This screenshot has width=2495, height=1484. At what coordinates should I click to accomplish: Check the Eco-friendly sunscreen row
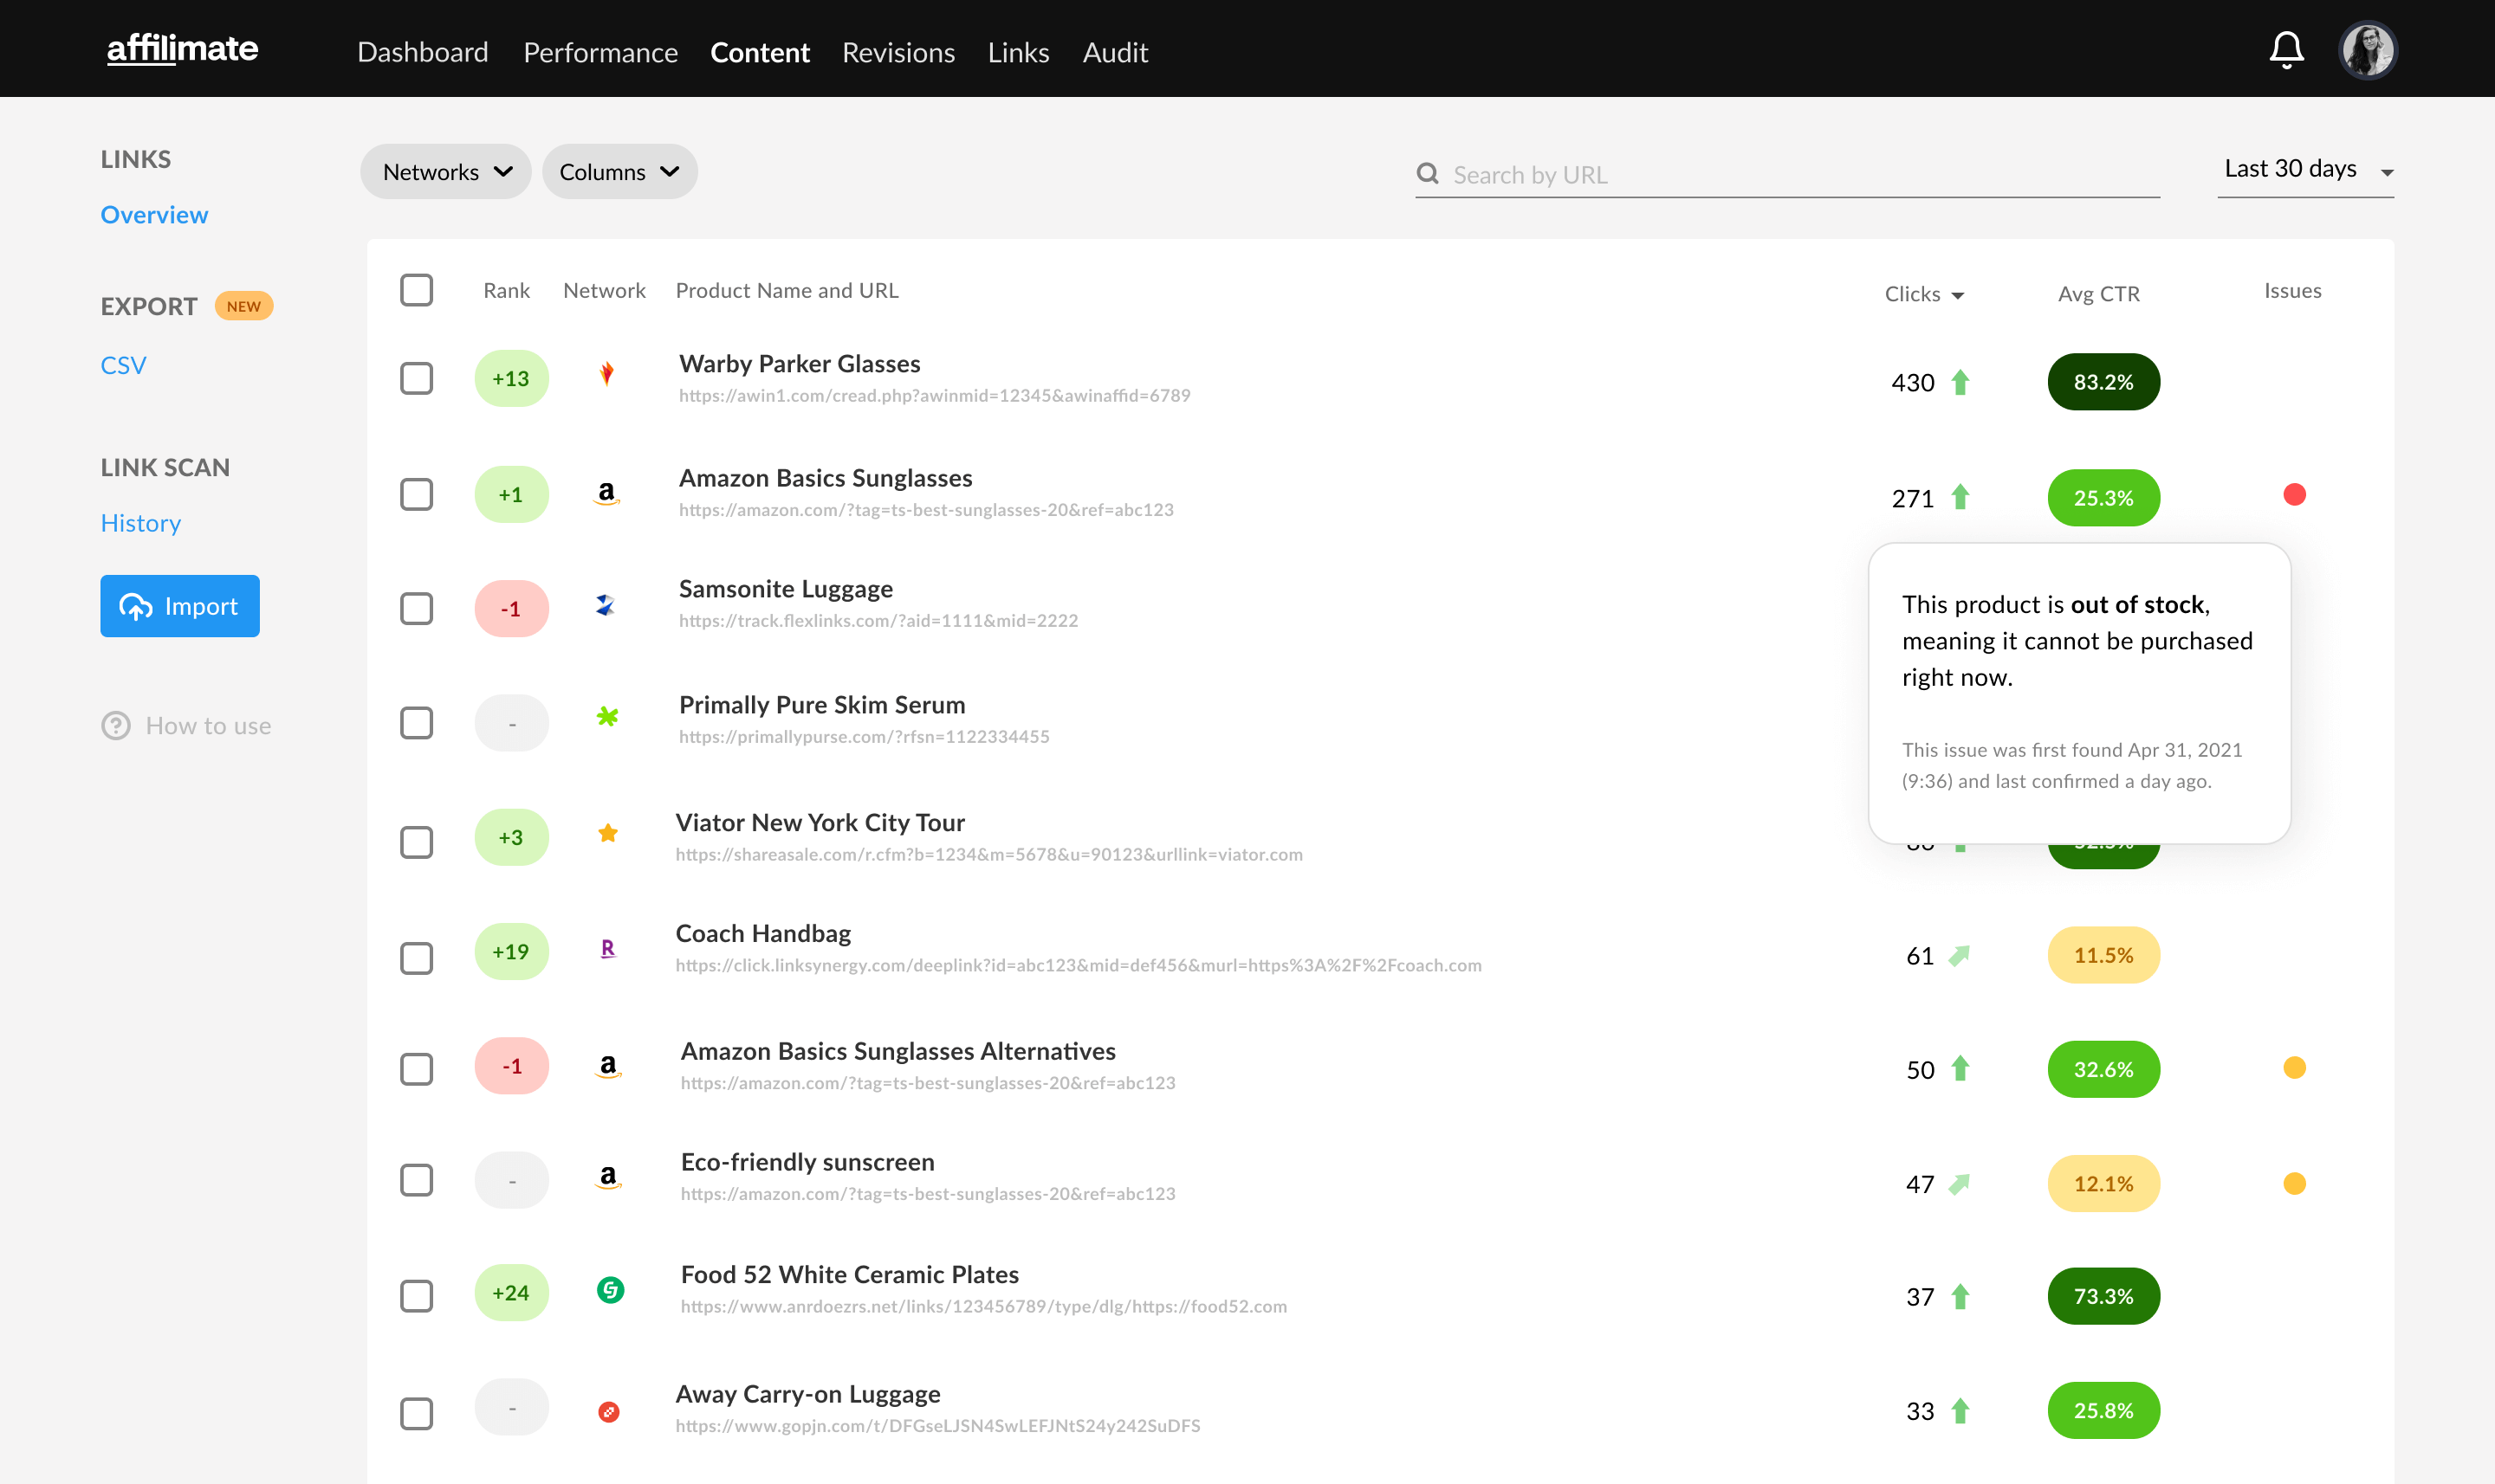point(416,1180)
